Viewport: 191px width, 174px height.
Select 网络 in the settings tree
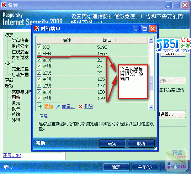16,97
